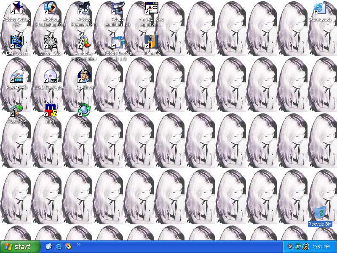The height and width of the screenshot is (253, 337).
Task: Click the VirtualDub gear icon
Action: tap(50, 42)
